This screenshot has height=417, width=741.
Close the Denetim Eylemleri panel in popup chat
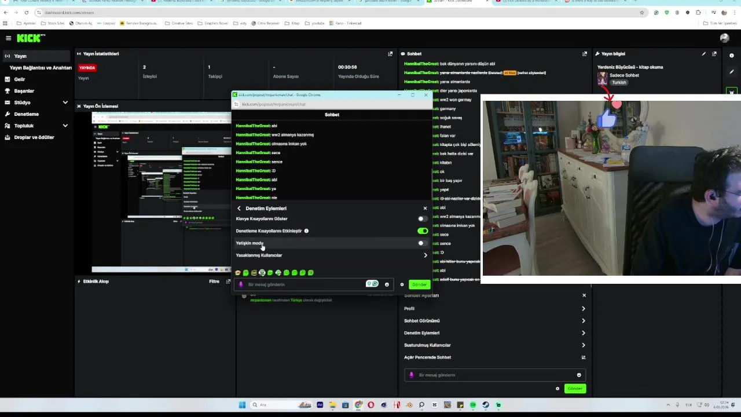[x=425, y=209]
